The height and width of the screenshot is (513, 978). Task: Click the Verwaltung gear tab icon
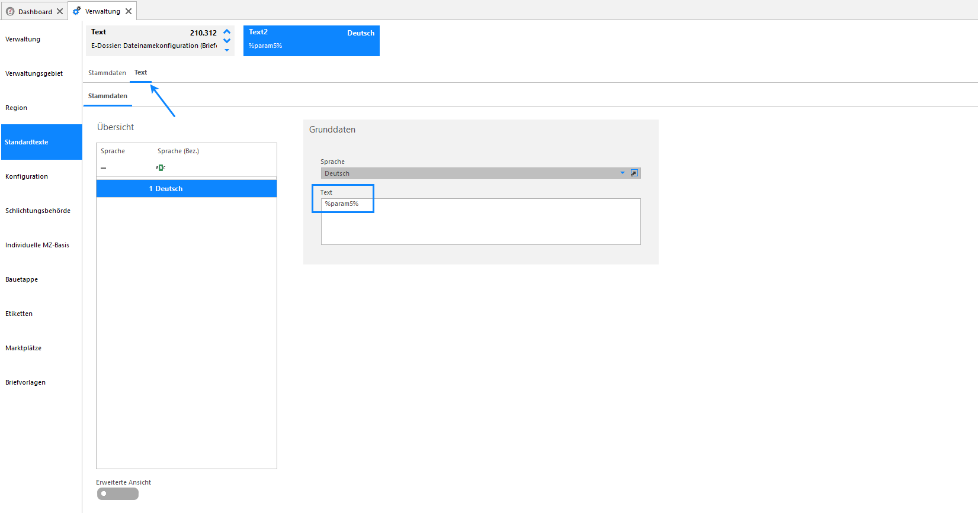[77, 11]
